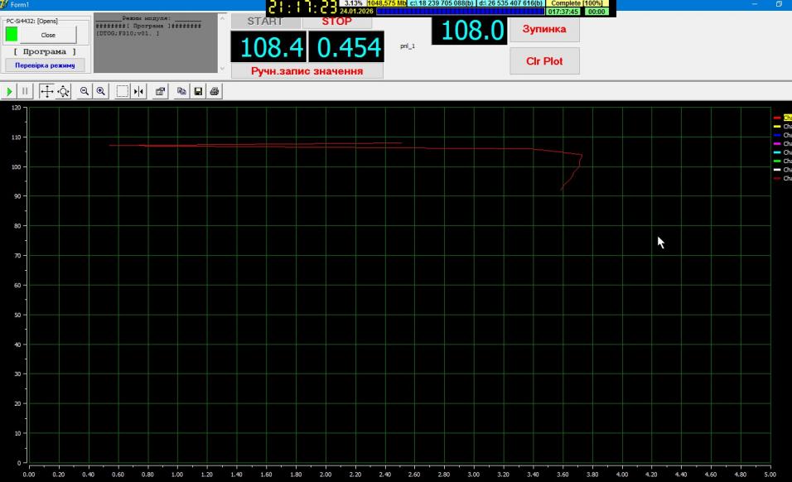Open the chart properties editor icon
The image size is (792, 482).
(161, 91)
